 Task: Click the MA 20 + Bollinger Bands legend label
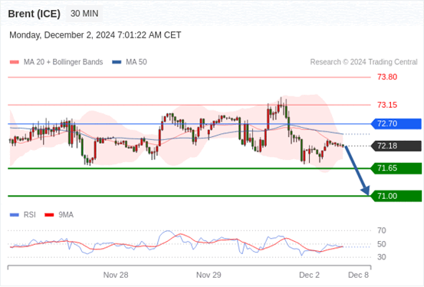click(x=64, y=62)
